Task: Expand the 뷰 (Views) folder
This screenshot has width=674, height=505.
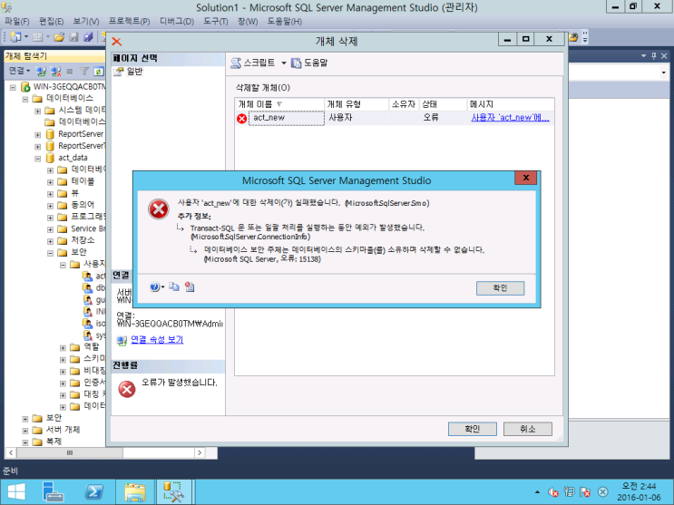Action: pyautogui.click(x=50, y=194)
